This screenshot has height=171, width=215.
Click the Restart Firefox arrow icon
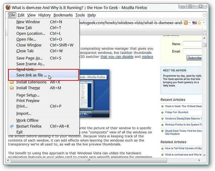click(x=12, y=126)
